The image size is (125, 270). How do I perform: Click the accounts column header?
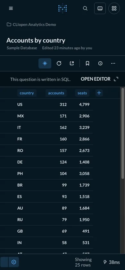pyautogui.click(x=56, y=93)
